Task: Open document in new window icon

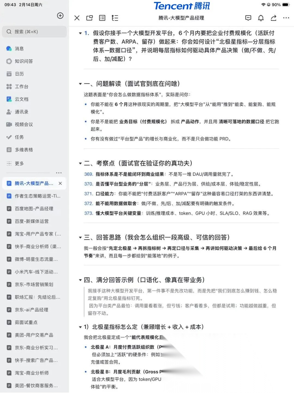Action: coord(90,18)
